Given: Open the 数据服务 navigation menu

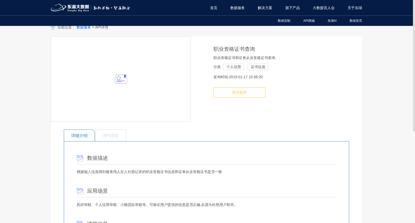Looking at the screenshot, I should 238,8.
